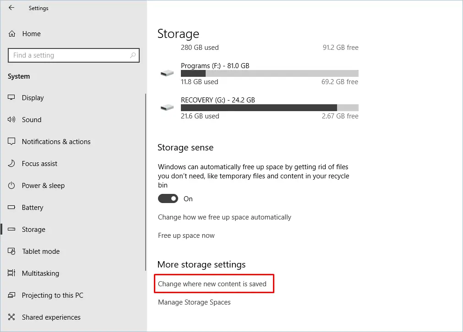Open Shared experiences page
This screenshot has width=463, height=332.
51,317
